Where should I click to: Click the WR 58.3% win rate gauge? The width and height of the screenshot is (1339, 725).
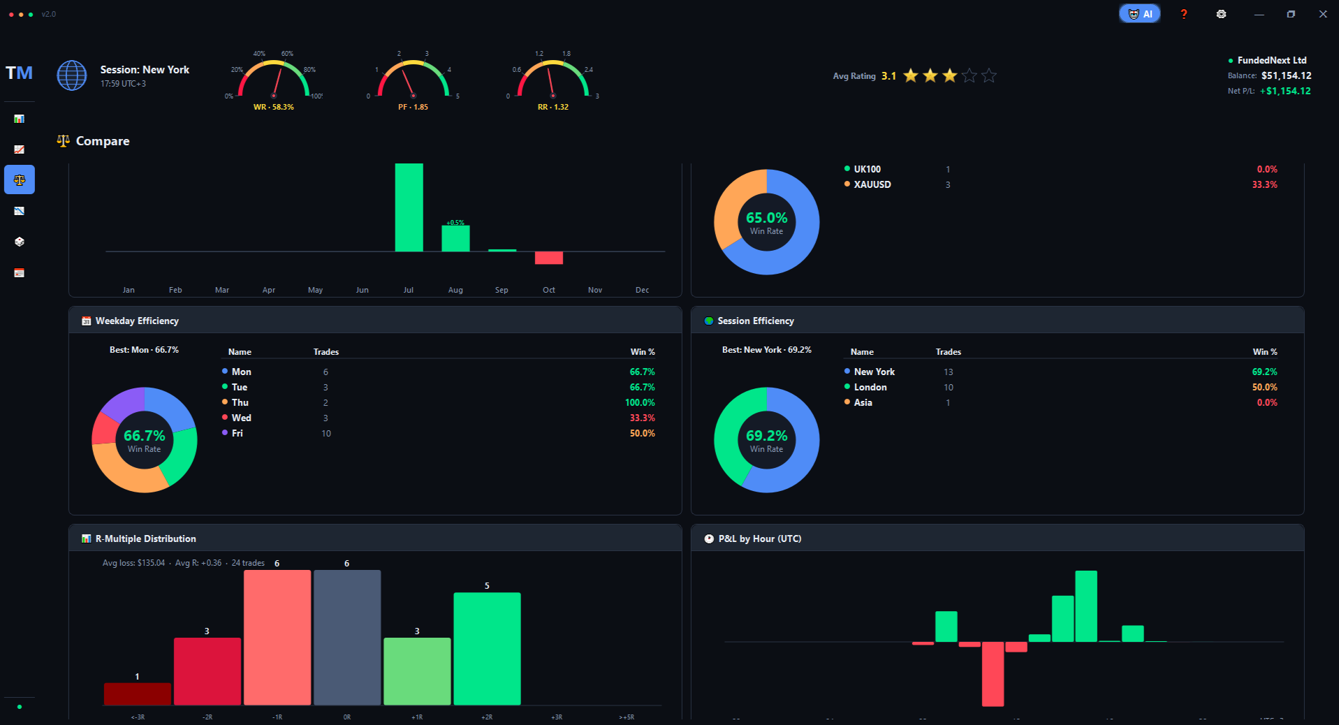[273, 80]
